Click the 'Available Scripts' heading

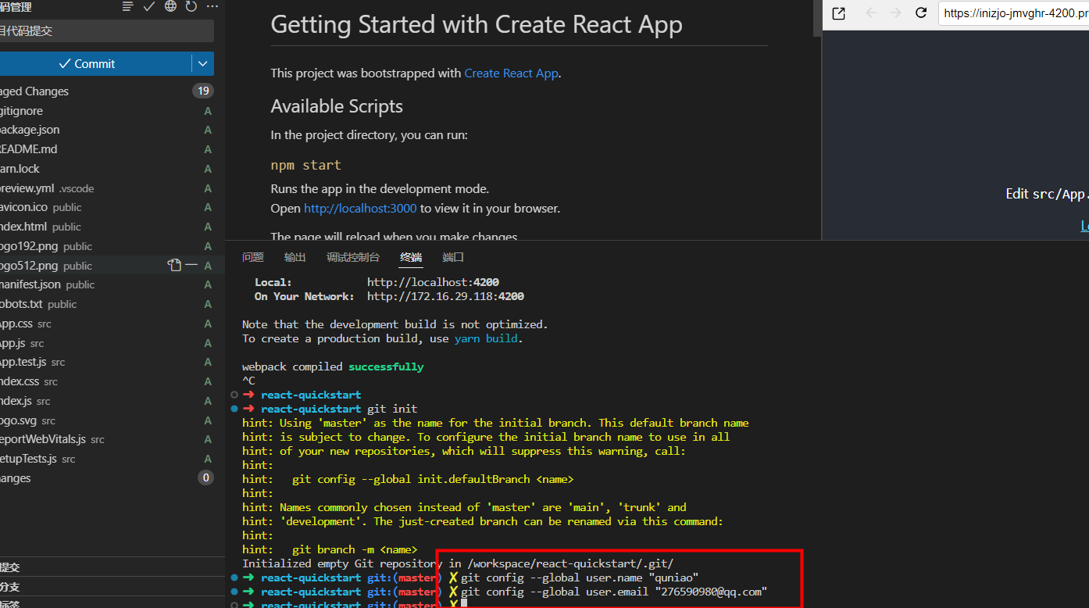click(x=337, y=106)
